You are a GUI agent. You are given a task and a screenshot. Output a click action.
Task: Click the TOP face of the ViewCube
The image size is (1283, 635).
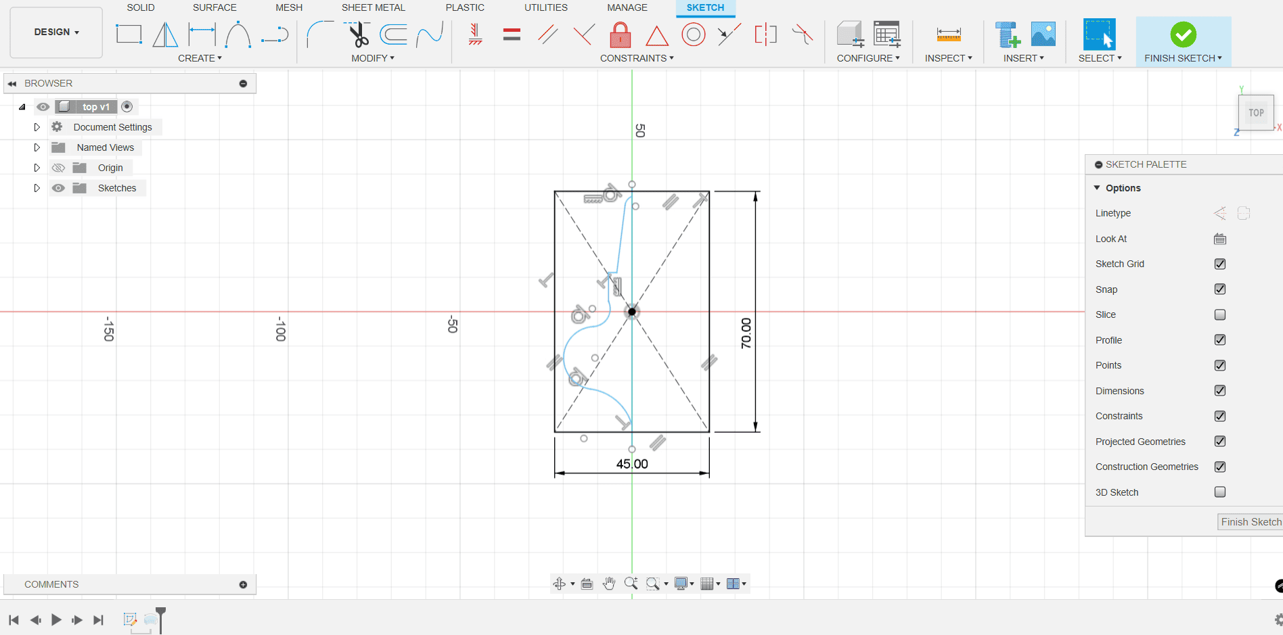tap(1257, 113)
